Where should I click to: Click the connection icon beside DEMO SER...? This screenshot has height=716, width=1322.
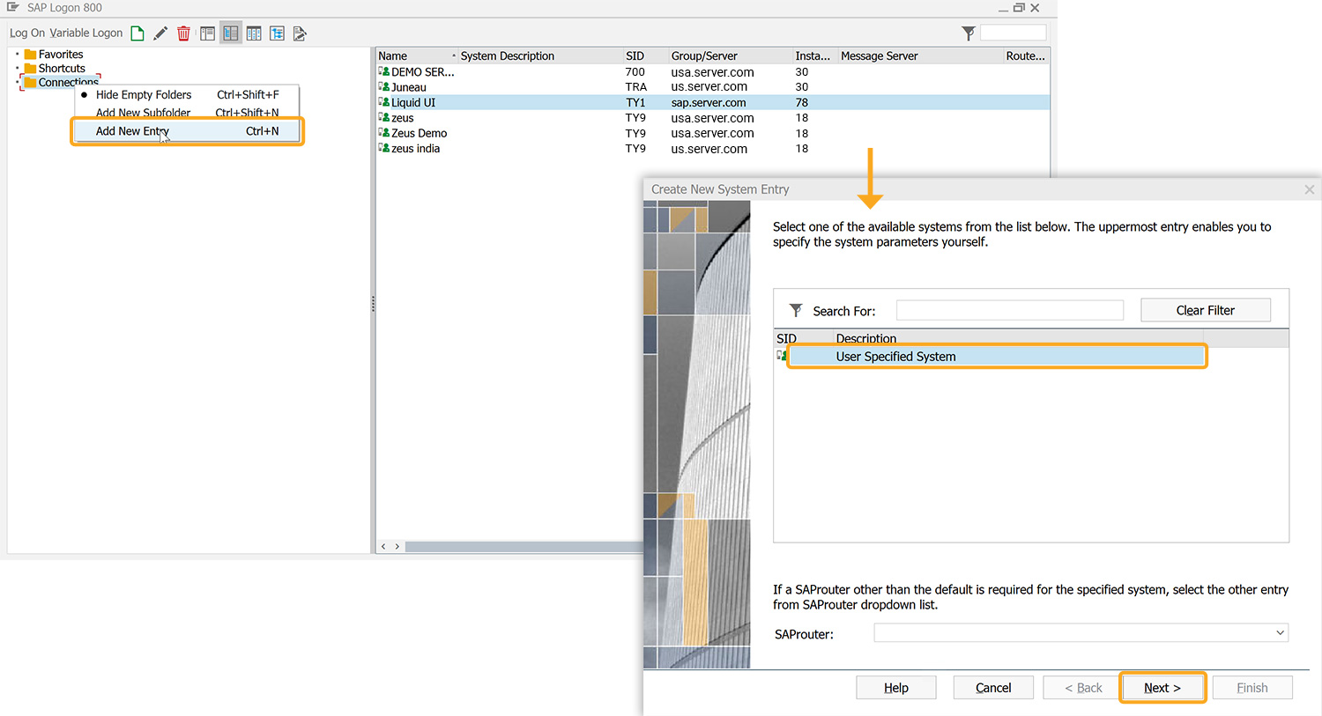point(384,71)
